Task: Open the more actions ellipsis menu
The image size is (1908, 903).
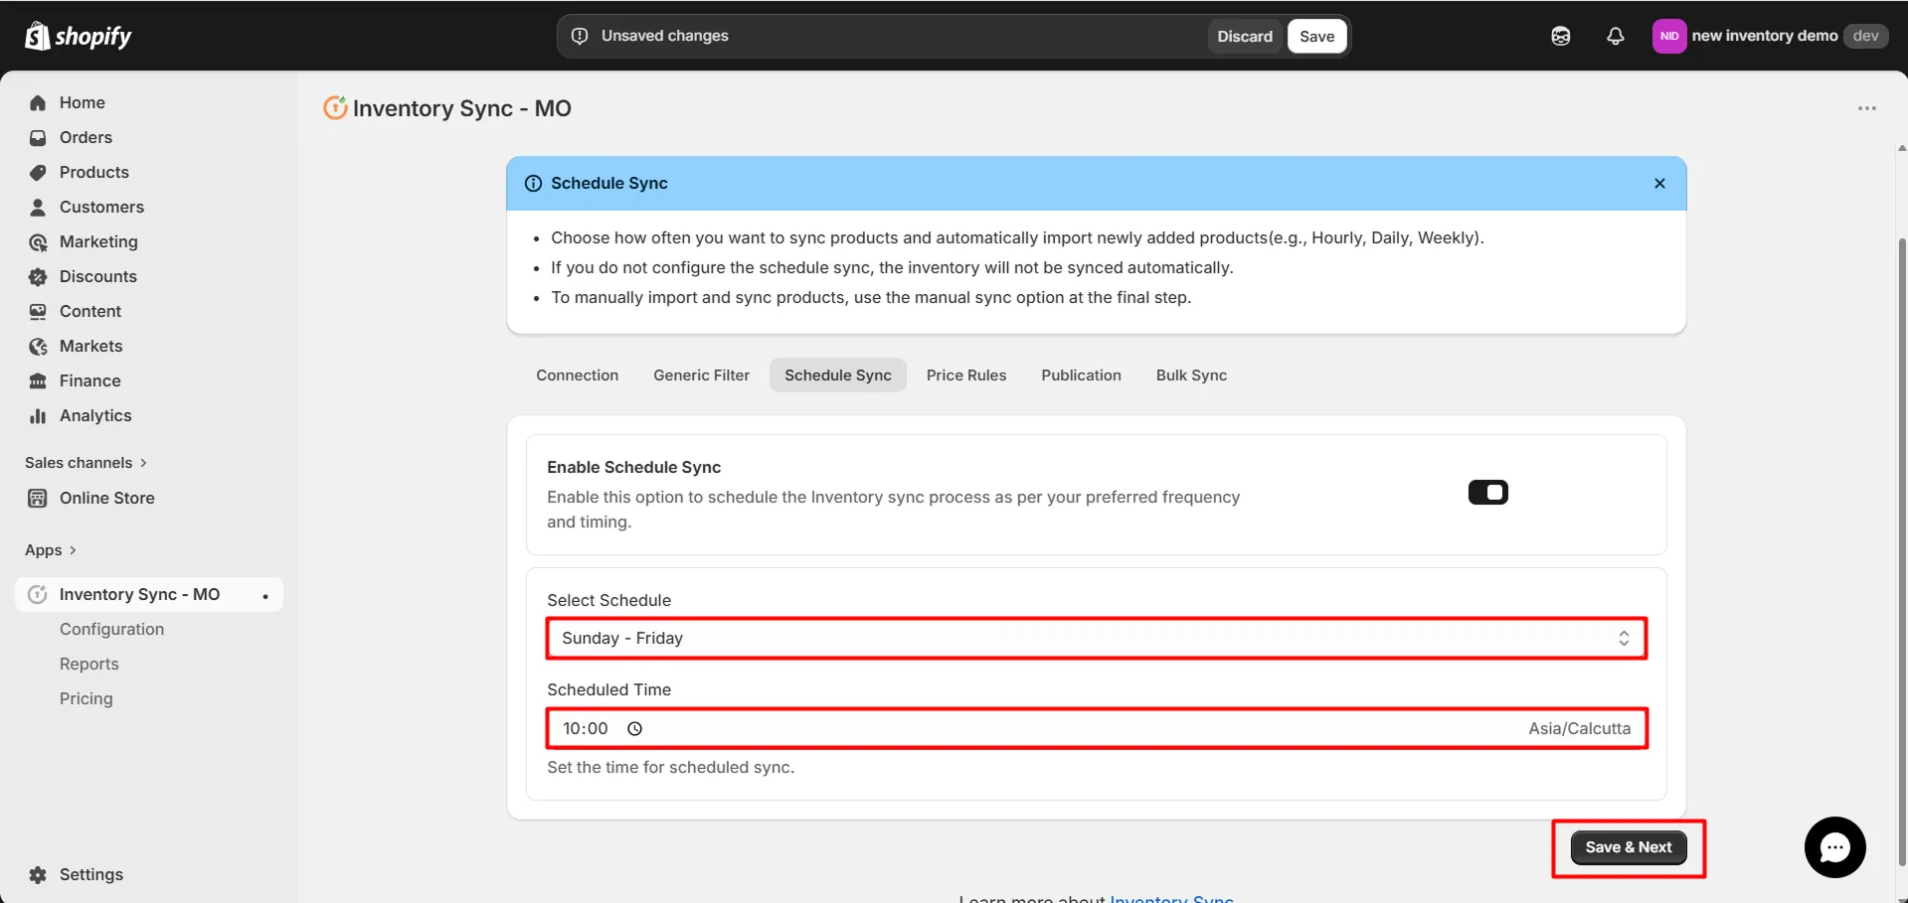Action: (1866, 108)
